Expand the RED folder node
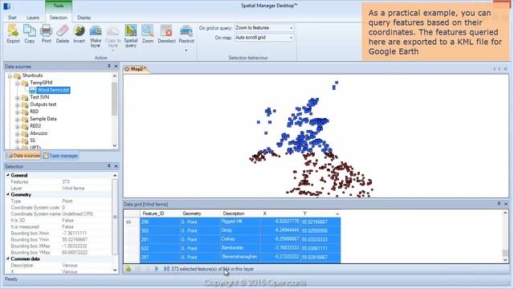Viewport: 514px width, 289px height. 18,112
